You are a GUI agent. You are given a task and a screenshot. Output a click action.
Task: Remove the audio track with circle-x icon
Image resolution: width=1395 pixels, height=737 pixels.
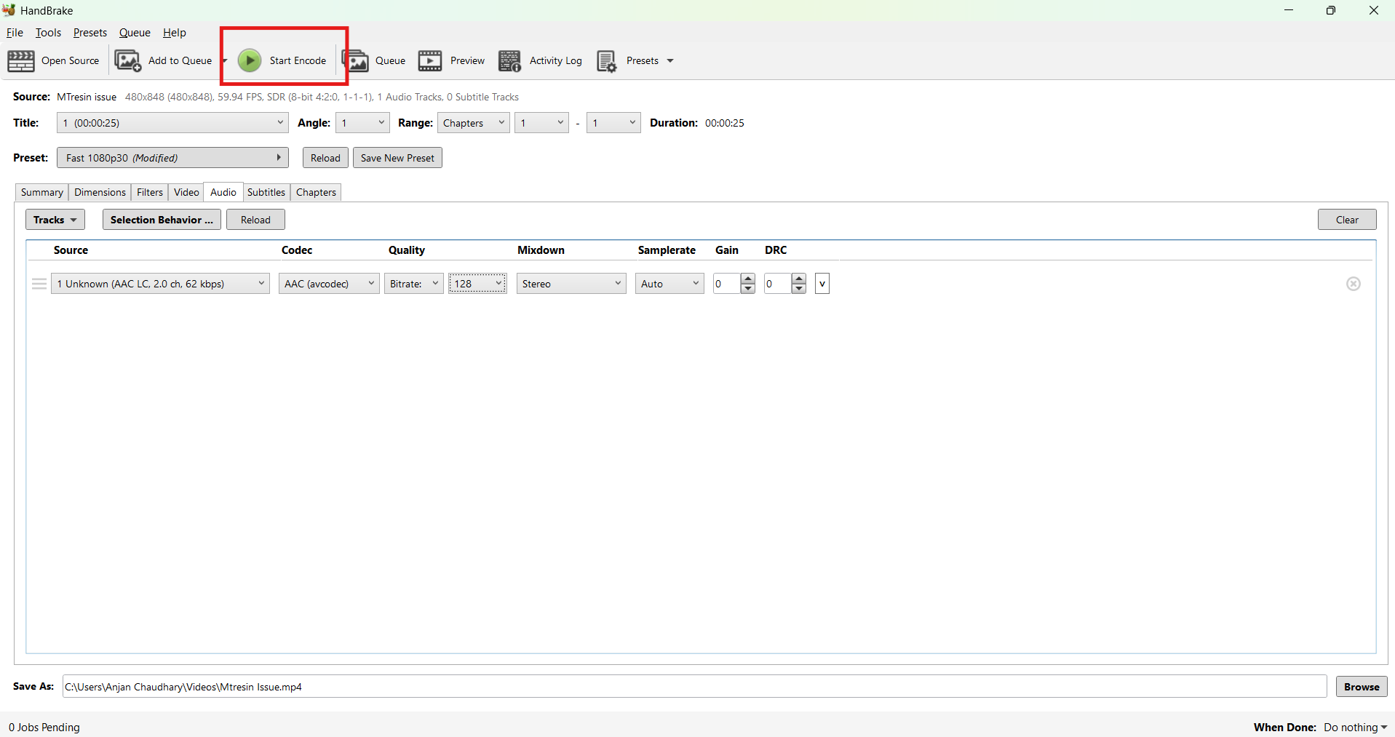1353,284
